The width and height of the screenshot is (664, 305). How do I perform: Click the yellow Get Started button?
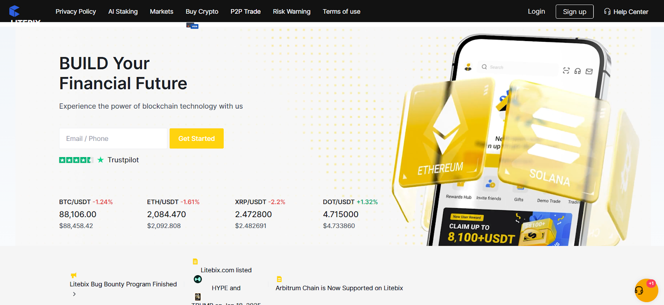coord(197,138)
